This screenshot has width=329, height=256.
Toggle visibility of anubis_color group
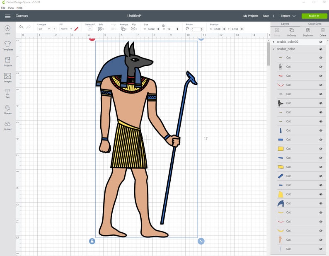[321, 49]
